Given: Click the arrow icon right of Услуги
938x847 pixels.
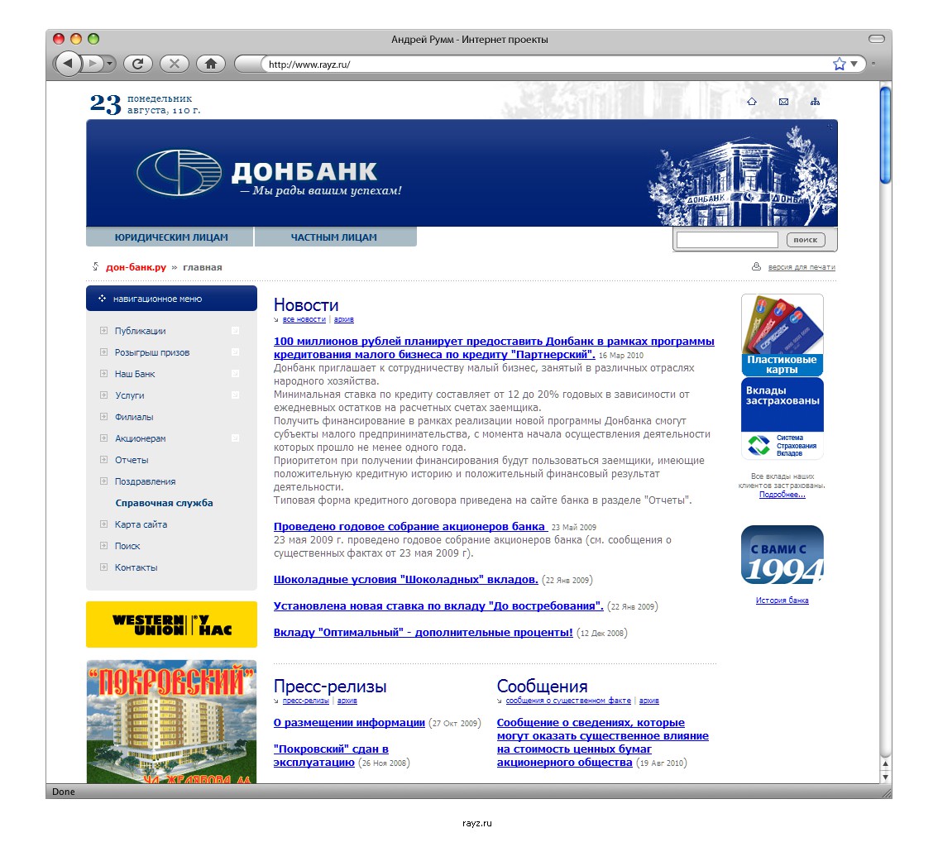Looking at the screenshot, I should click(x=235, y=395).
